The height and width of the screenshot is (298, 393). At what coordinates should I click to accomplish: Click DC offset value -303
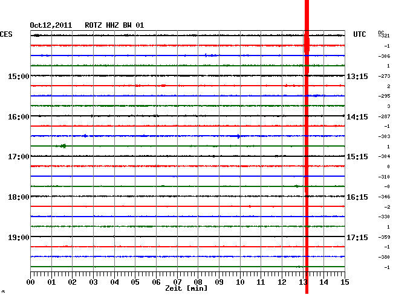384,136
